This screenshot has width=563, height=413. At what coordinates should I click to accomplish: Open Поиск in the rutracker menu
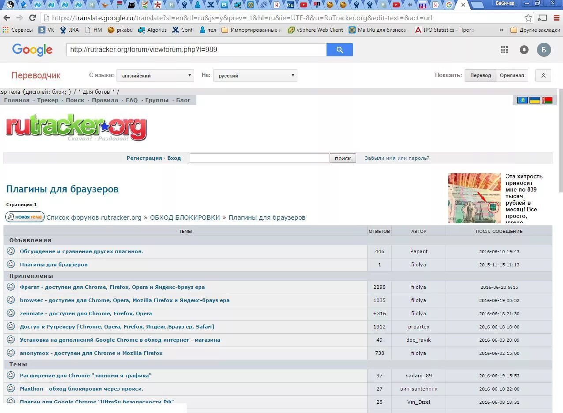tap(75, 100)
